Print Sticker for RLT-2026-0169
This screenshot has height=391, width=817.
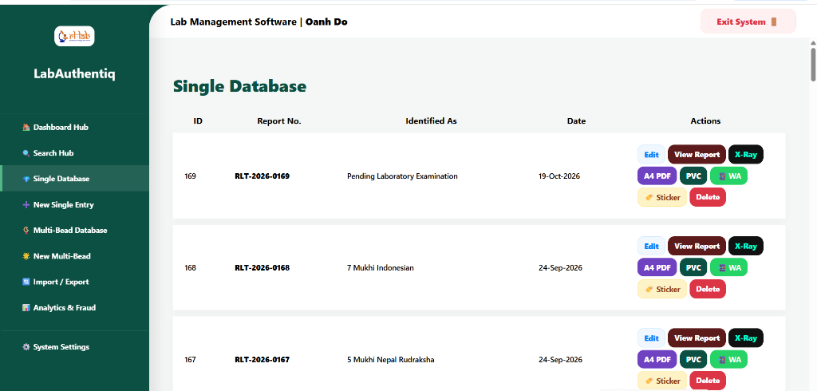[662, 197]
